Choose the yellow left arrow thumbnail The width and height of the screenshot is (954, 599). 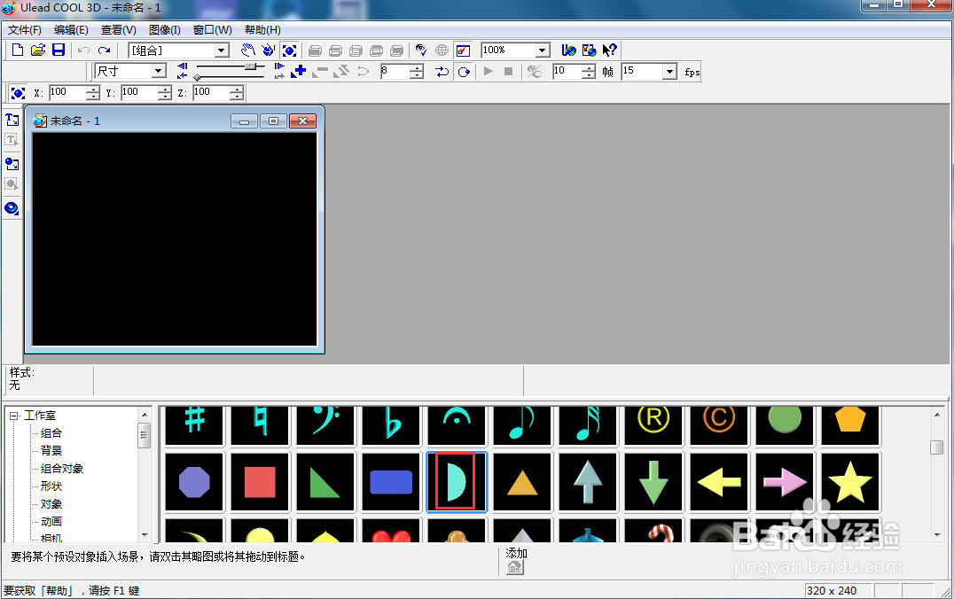(x=719, y=482)
